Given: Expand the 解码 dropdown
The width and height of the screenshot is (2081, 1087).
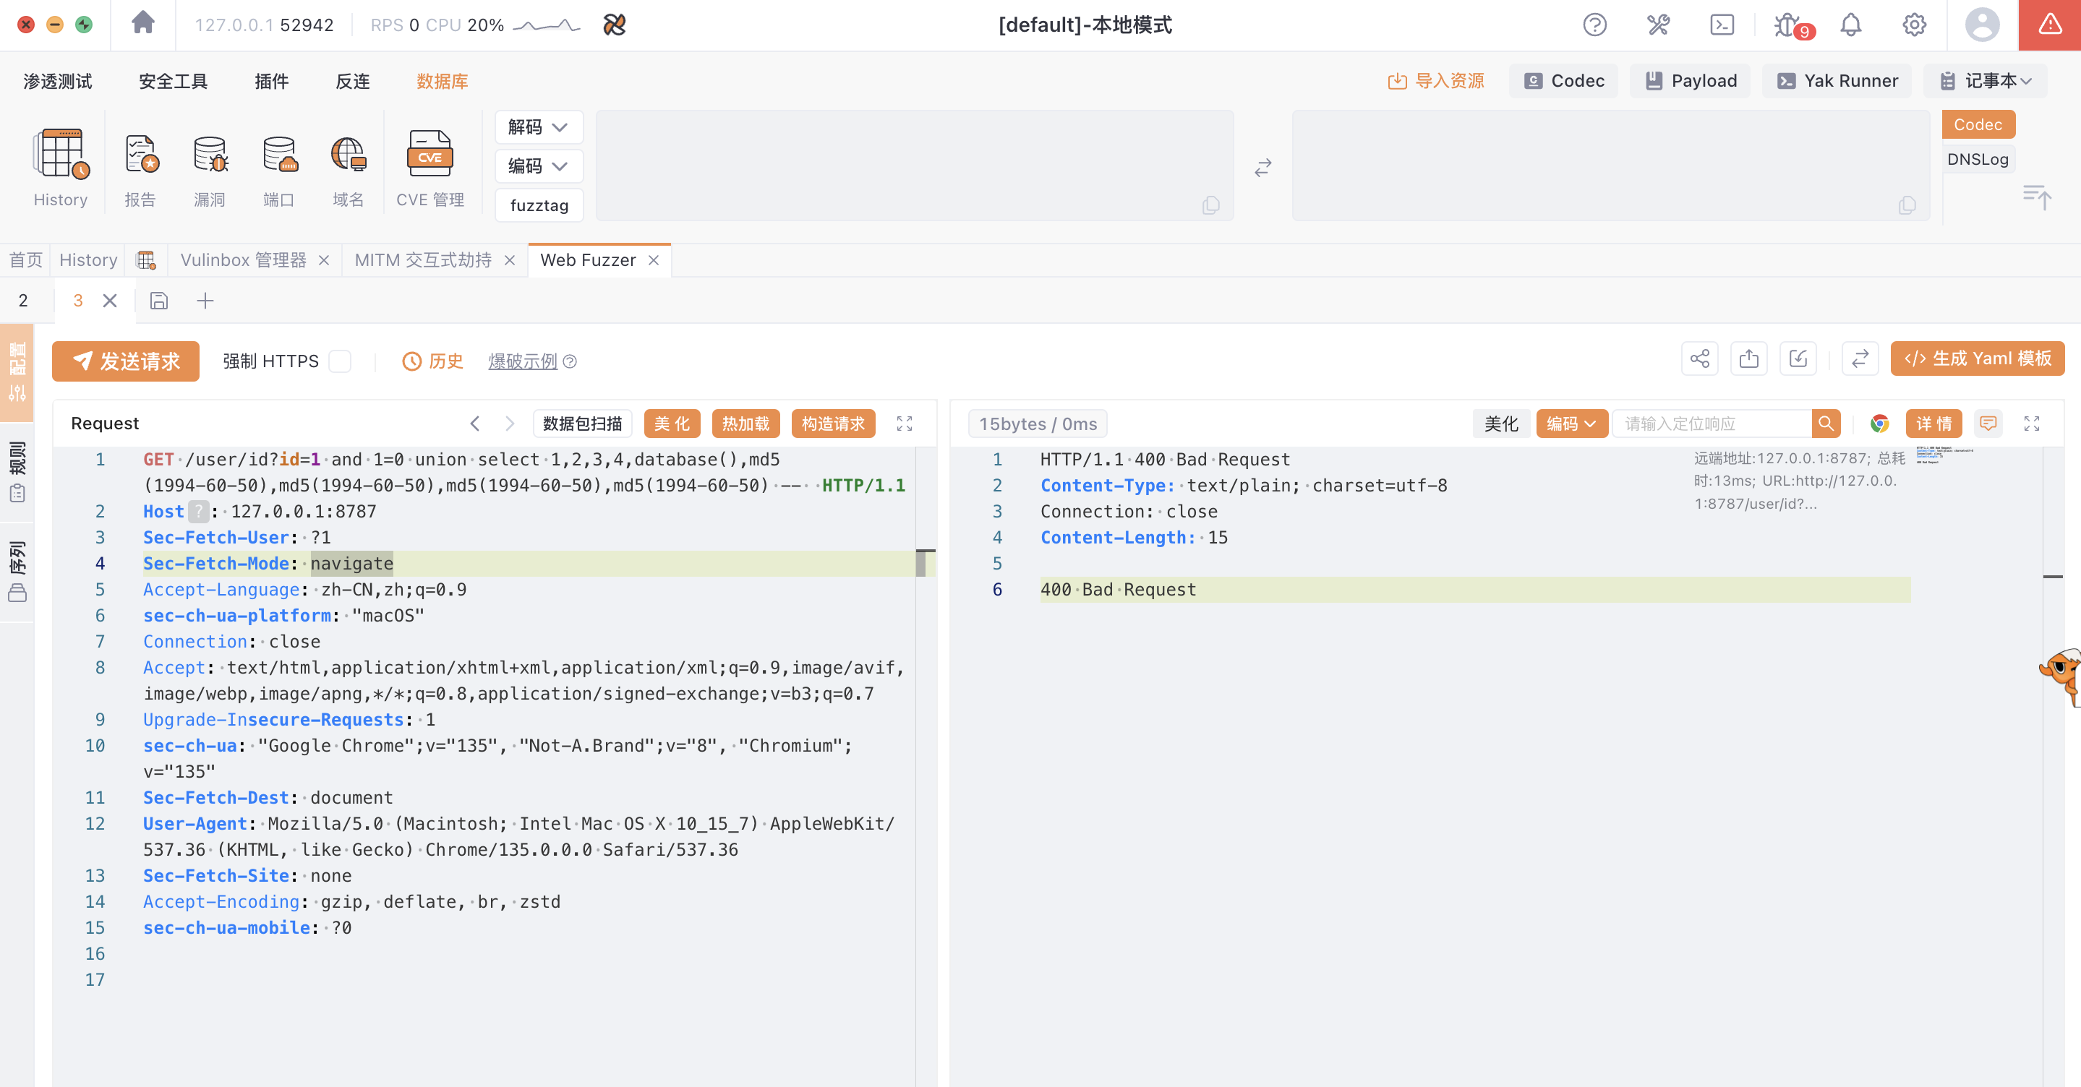Looking at the screenshot, I should click(x=538, y=128).
